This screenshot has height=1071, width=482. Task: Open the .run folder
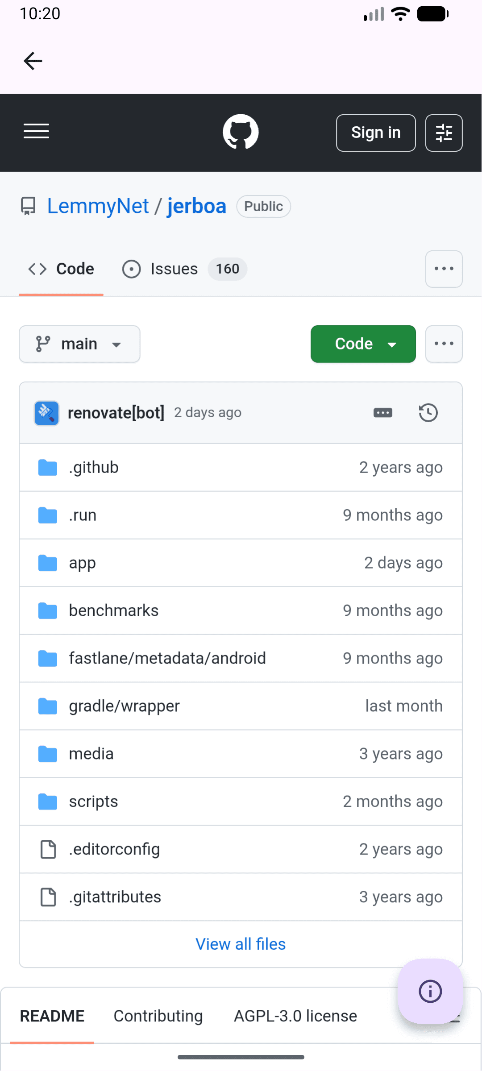click(x=83, y=515)
